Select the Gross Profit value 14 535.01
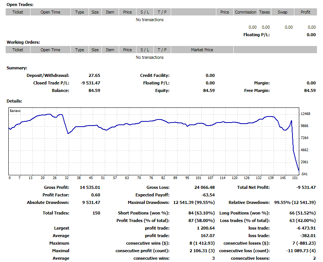 coord(90,187)
